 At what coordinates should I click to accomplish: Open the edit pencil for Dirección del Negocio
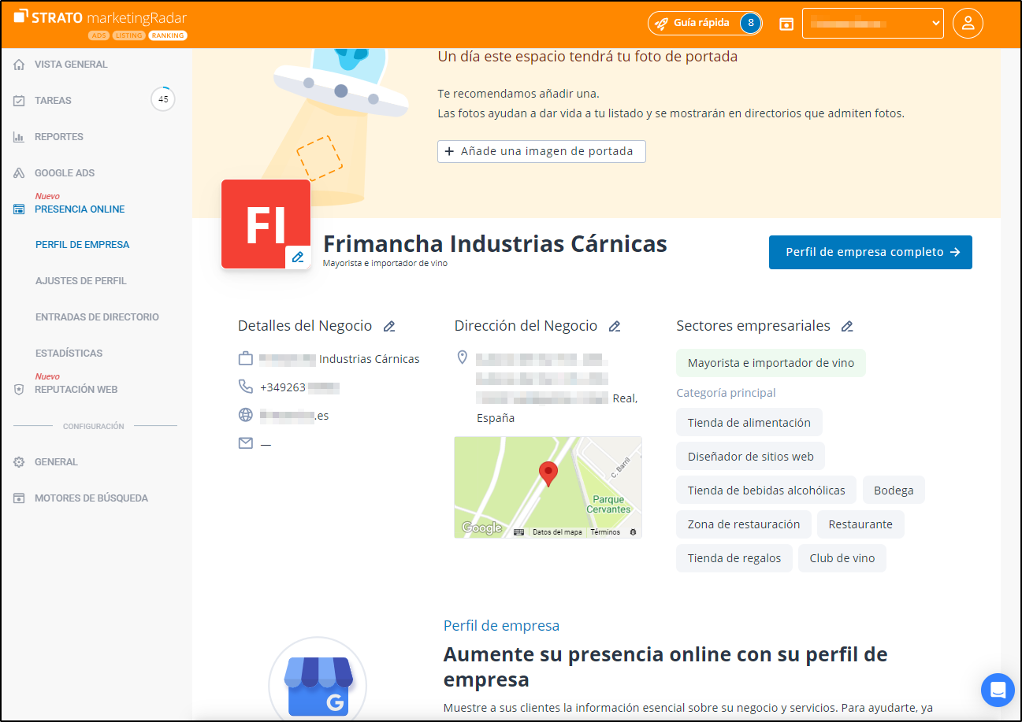point(615,325)
